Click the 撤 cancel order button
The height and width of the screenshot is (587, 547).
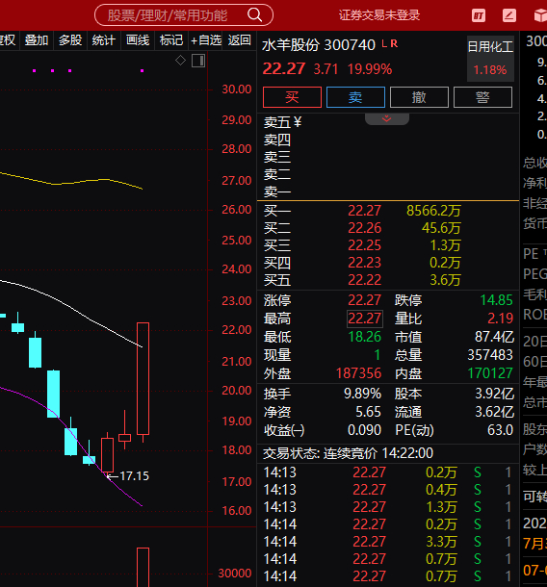pyautogui.click(x=419, y=97)
